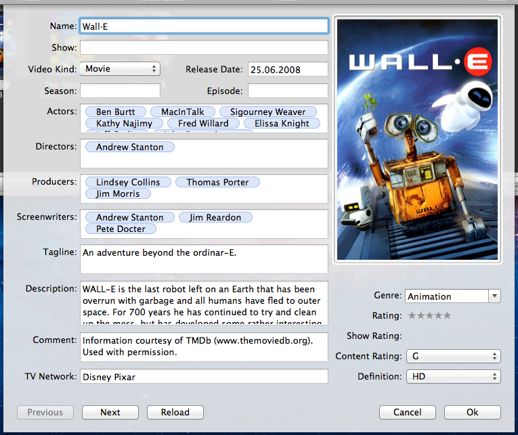Viewport: 518px width, 435px height.
Task: Click the Tagline text field
Action: [x=204, y=259]
